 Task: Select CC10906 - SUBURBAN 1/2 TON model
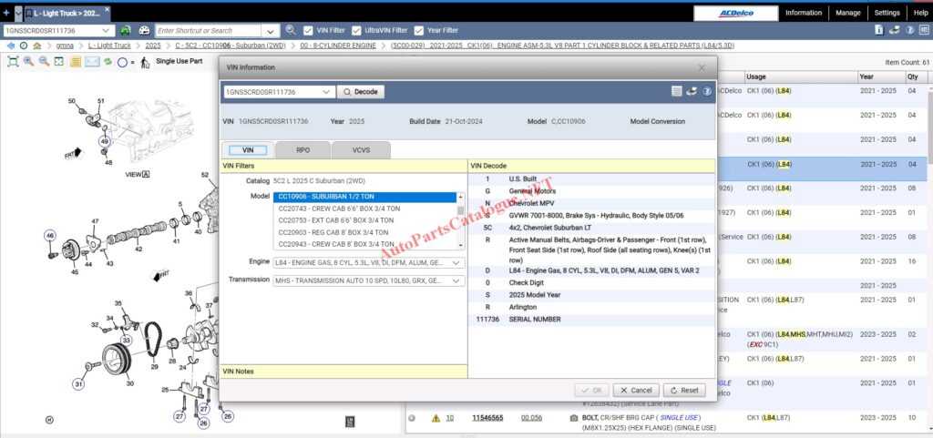pos(364,197)
